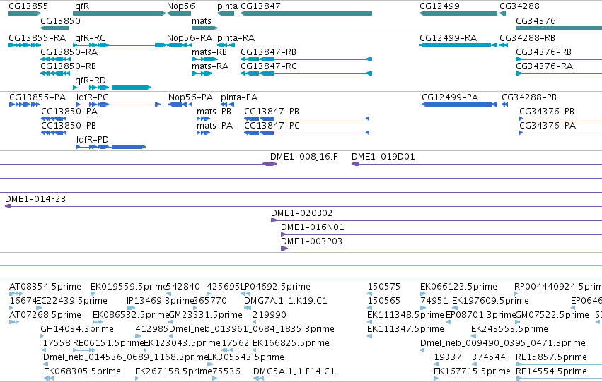Select the DME1-014F23 clone label
Viewport: 602px width, 382px height.
(35, 199)
